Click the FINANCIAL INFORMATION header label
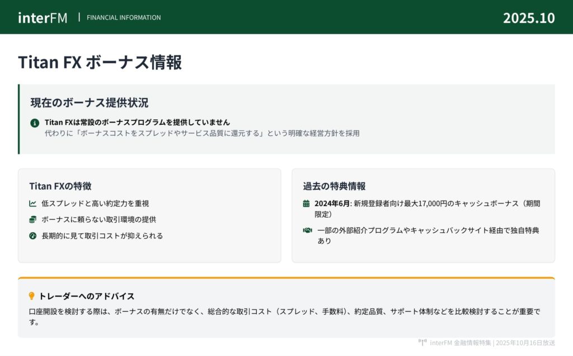Screen dimensions: 573x356 tap(124, 17)
